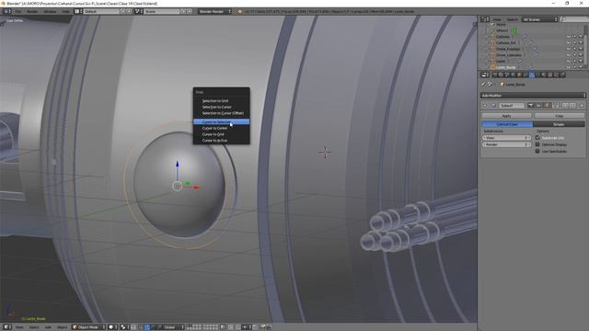Screen dimensions: 589x331
Task: Open the World properties tab
Action: click(x=513, y=74)
